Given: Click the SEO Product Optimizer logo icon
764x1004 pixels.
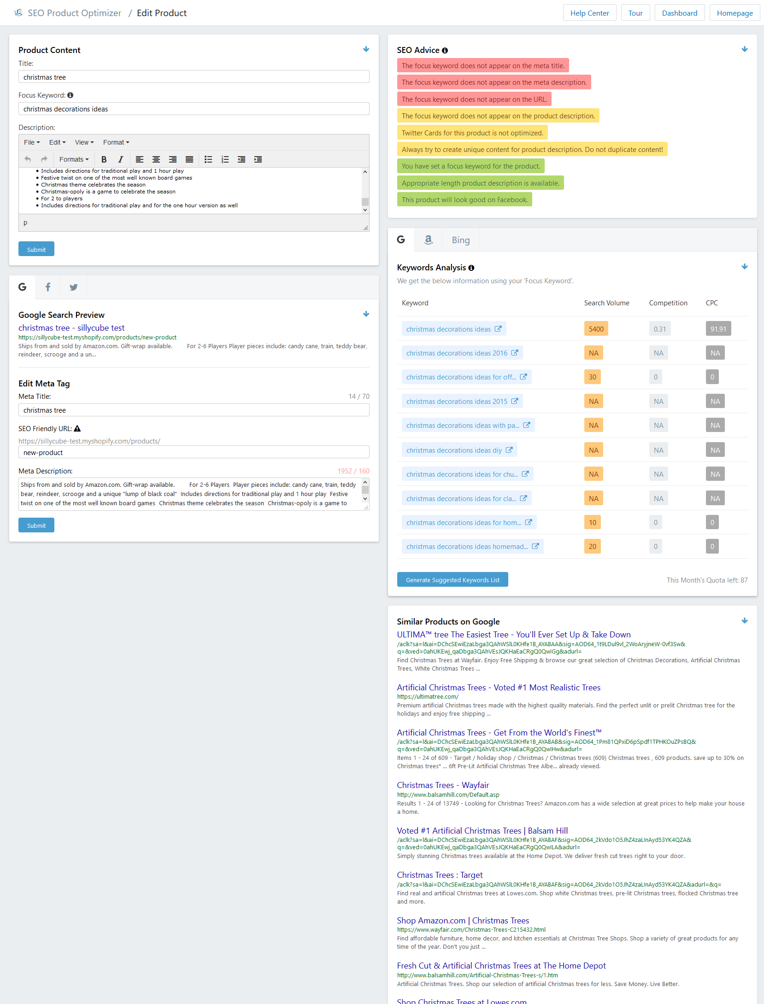Looking at the screenshot, I should point(18,13).
